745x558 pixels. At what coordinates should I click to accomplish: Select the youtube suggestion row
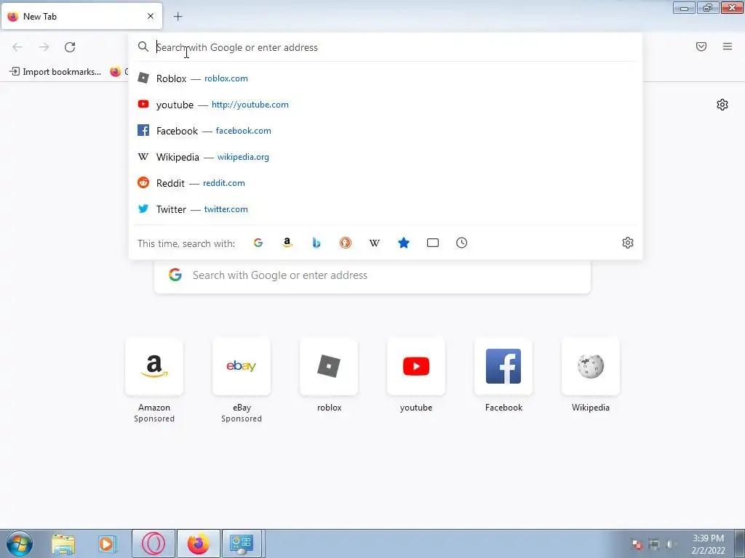point(386,105)
